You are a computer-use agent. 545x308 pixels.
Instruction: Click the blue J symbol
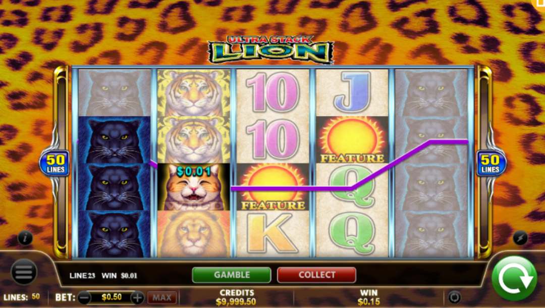(352, 93)
